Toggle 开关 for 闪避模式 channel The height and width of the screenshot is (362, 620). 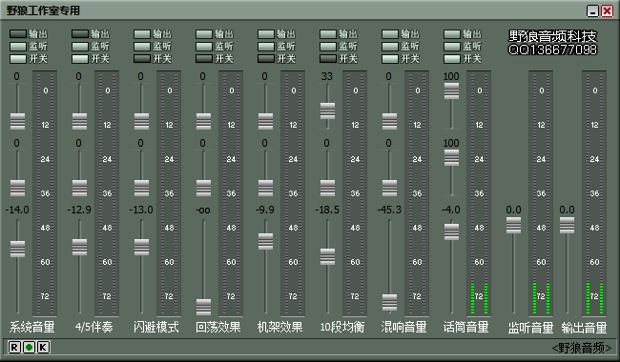[x=142, y=59]
